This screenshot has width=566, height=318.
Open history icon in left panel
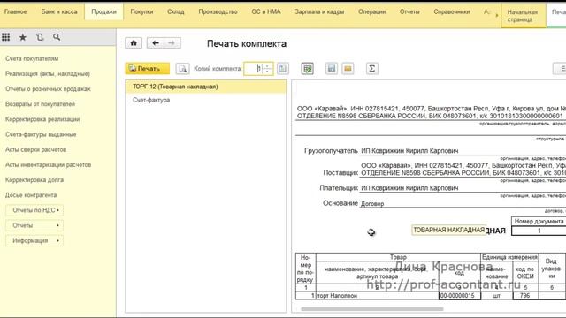pyautogui.click(x=40, y=37)
